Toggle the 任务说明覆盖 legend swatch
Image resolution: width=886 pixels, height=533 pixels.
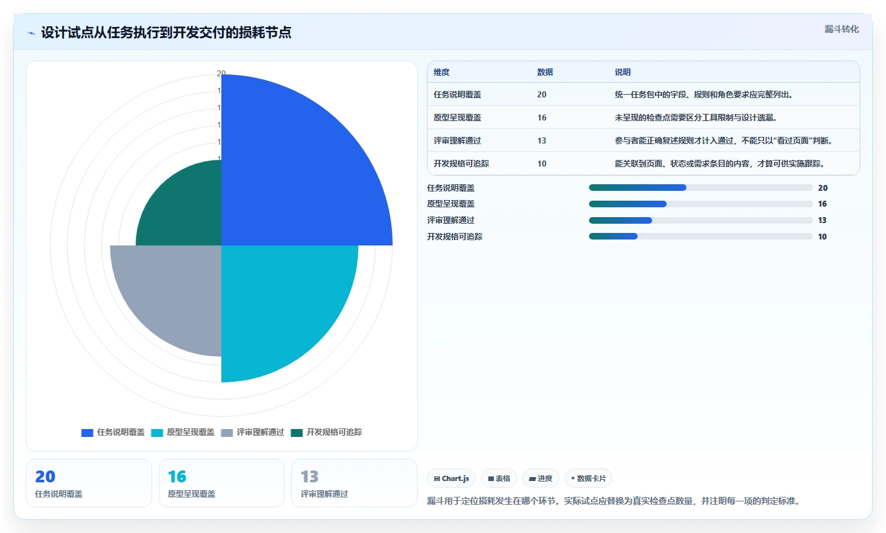coord(88,433)
